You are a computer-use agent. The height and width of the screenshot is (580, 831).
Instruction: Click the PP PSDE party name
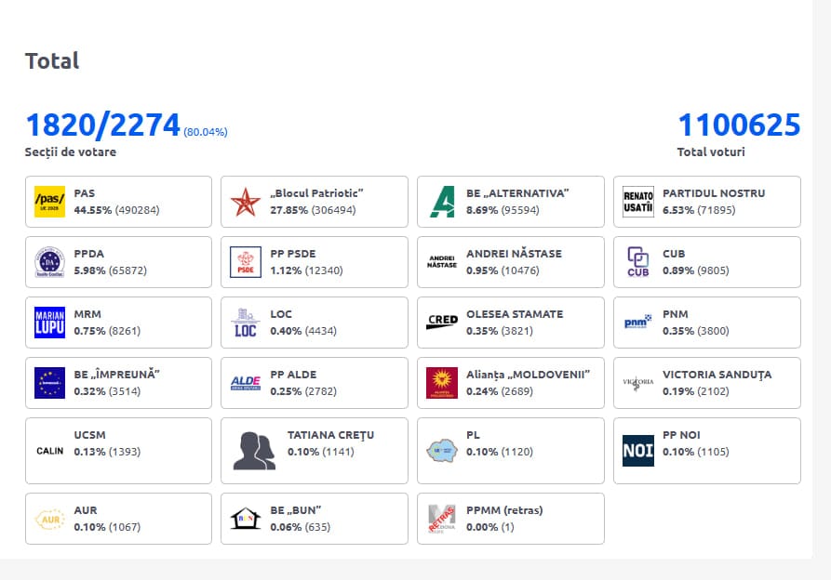click(x=293, y=254)
